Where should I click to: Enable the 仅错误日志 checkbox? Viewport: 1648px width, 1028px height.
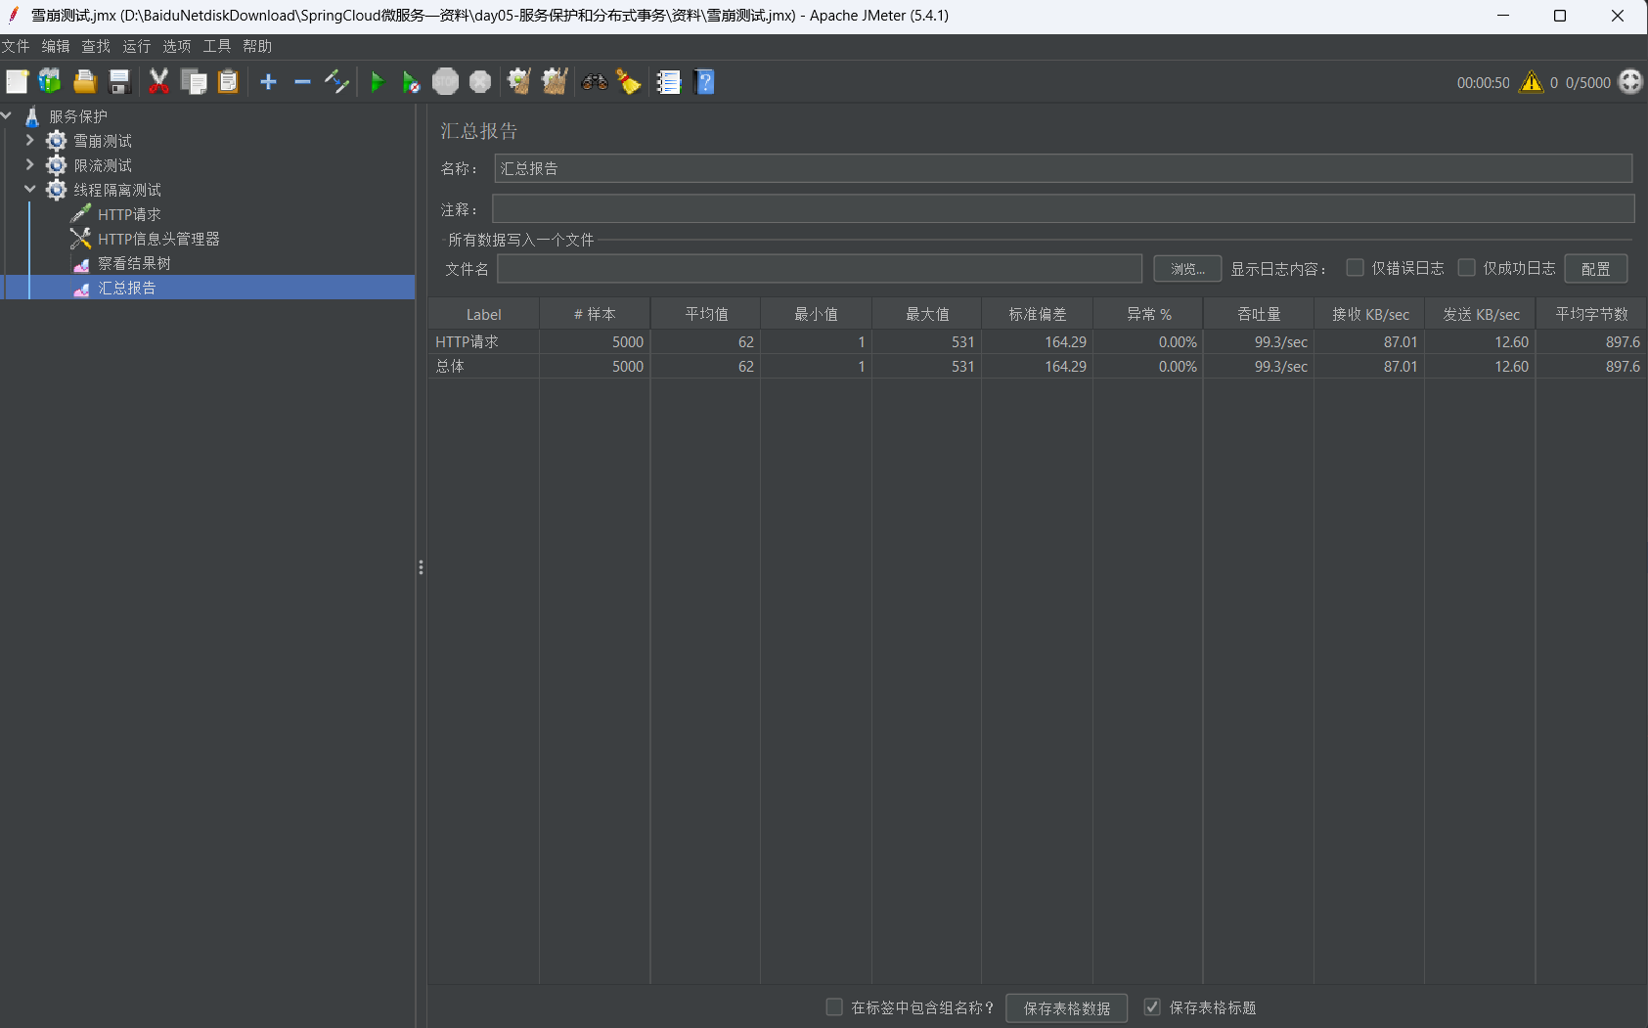point(1355,267)
